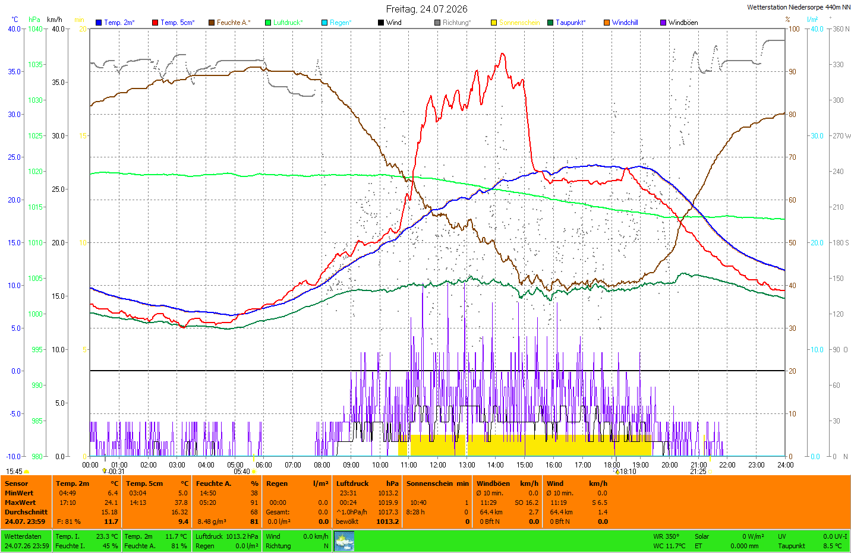
Task: Click the 'bewölkt' weather condition text
Action: (347, 522)
